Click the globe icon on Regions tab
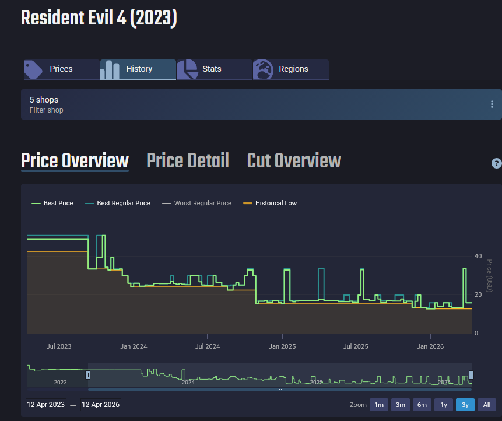502x421 pixels. (263, 69)
